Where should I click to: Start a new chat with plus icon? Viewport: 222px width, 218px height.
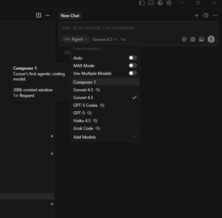(197, 15)
